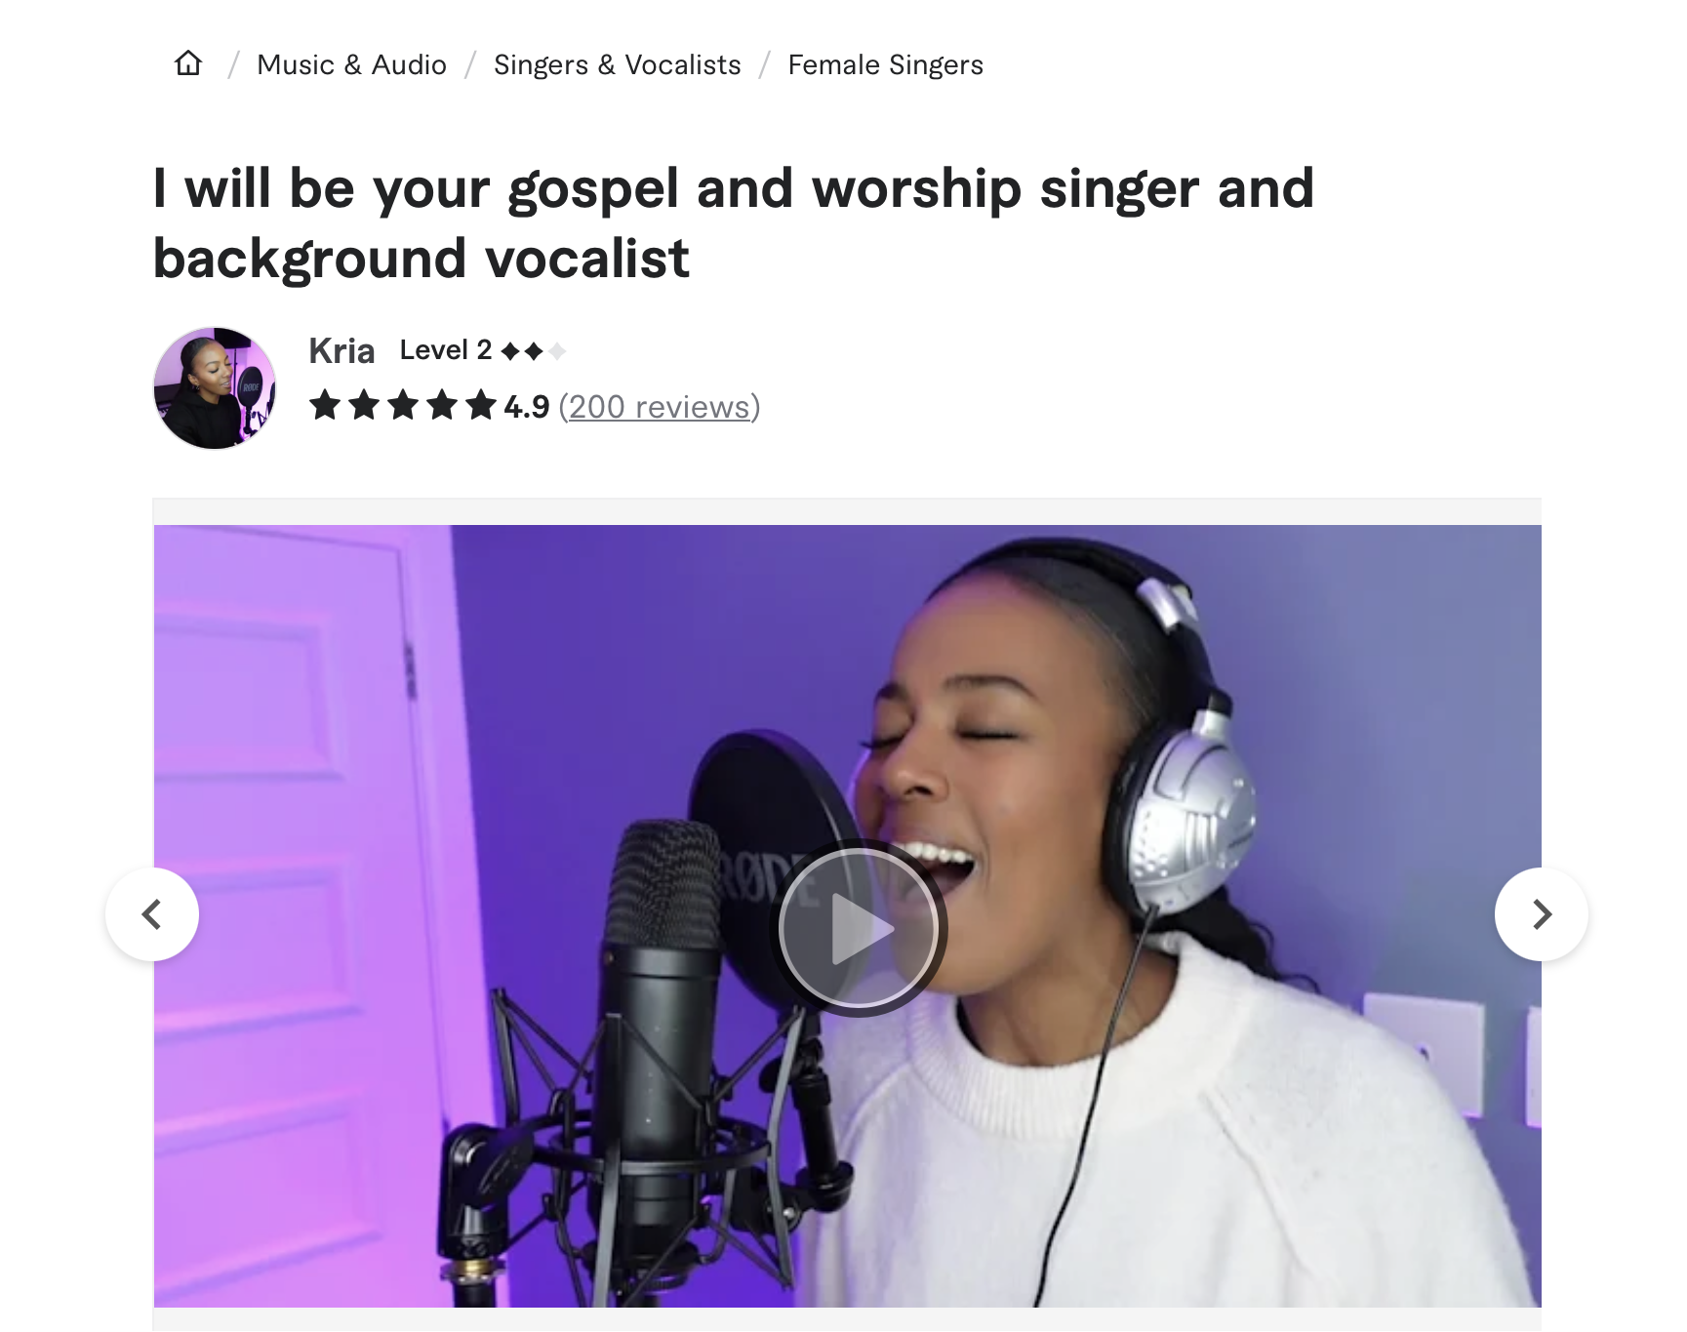Screen dimensions: 1687x1332
Task: Open the Singers & Vocalists breadcrumb
Action: coord(617,64)
